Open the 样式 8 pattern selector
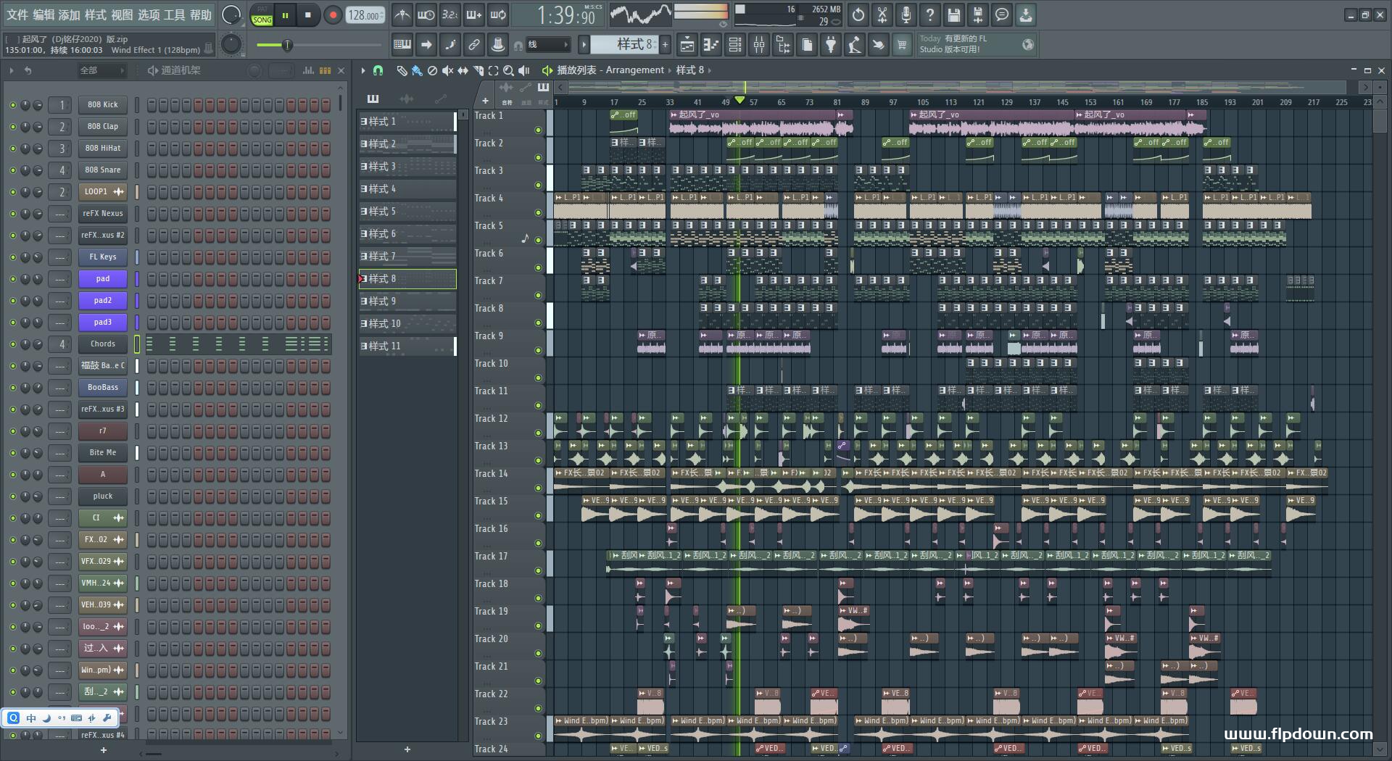 tap(624, 45)
